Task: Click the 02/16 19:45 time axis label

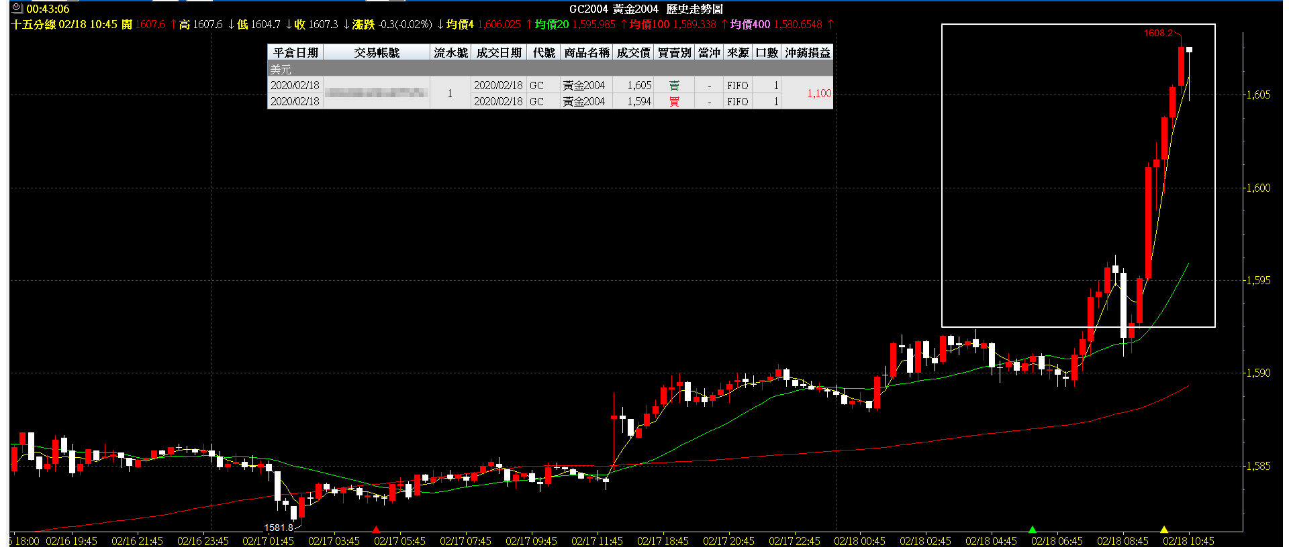Action: point(71,541)
